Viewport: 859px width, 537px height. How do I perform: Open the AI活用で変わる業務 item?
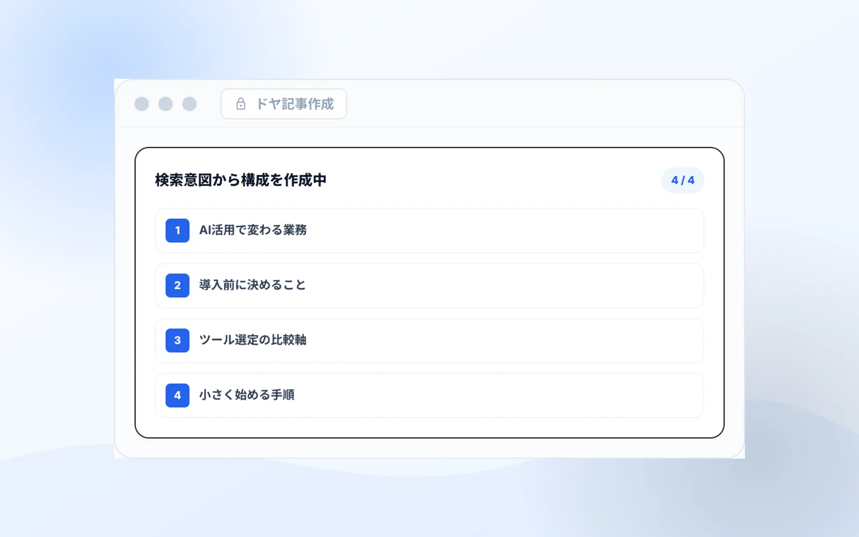(429, 230)
